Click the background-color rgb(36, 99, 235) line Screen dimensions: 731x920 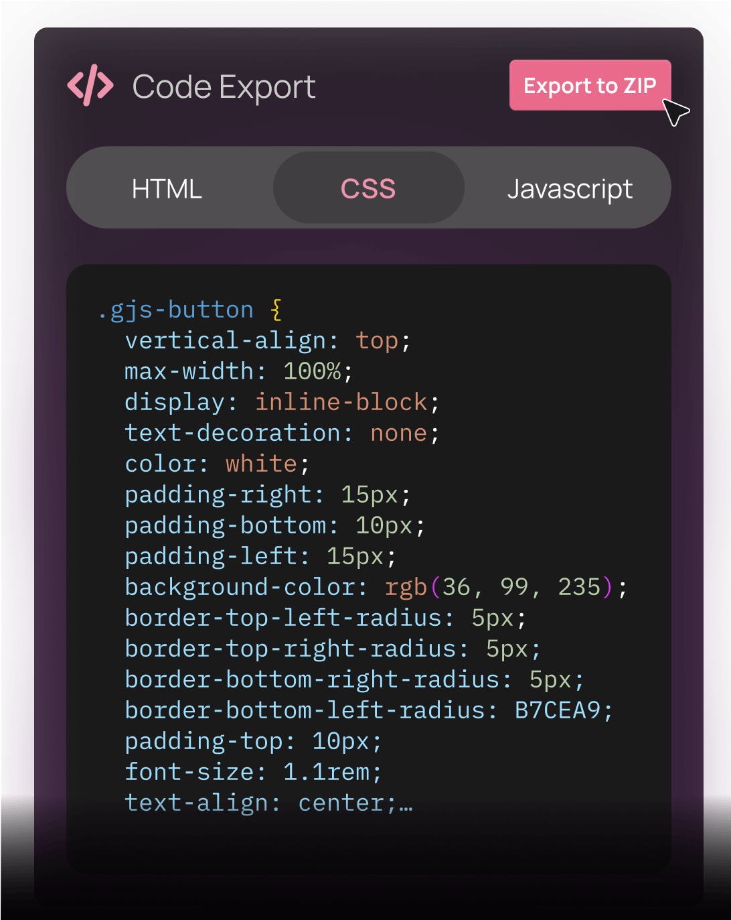point(376,587)
